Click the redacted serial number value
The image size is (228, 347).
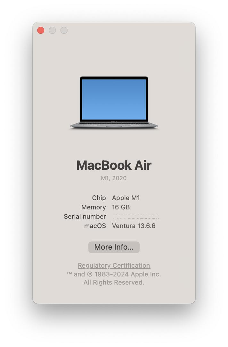coord(135,217)
